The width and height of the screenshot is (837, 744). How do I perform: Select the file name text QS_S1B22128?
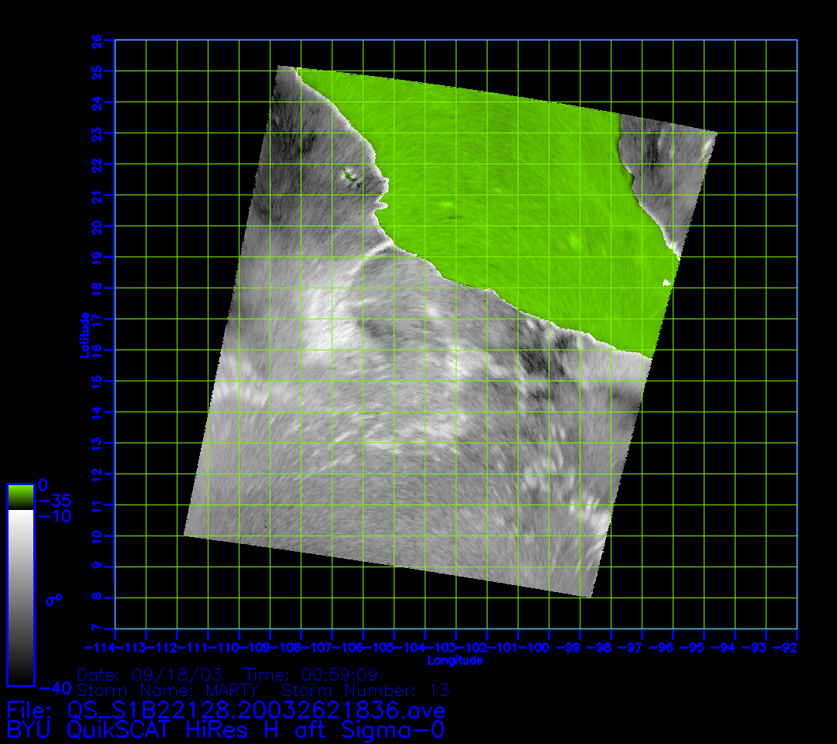click(256, 710)
